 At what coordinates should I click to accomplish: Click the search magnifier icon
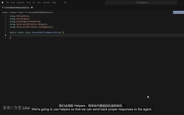[137, 3]
